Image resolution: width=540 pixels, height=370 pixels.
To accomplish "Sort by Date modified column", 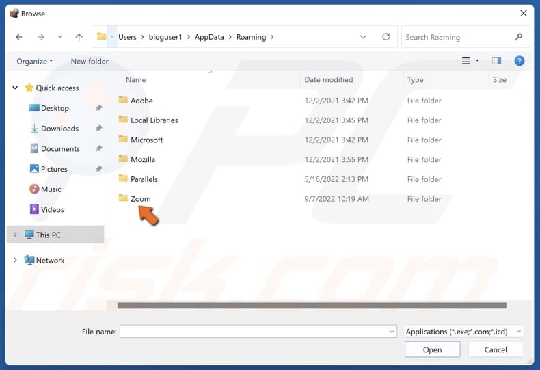I will click(329, 79).
